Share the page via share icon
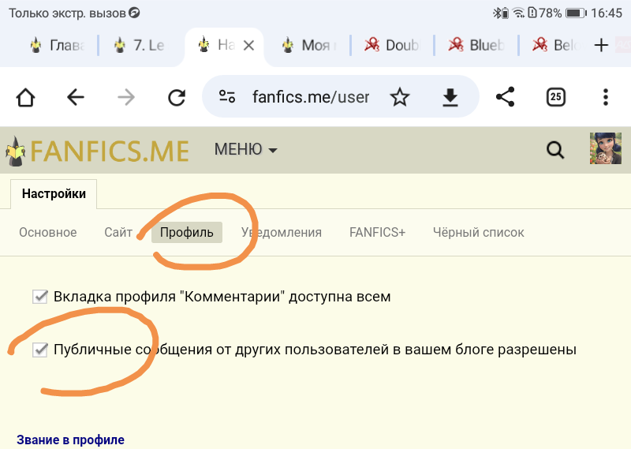 click(x=505, y=97)
